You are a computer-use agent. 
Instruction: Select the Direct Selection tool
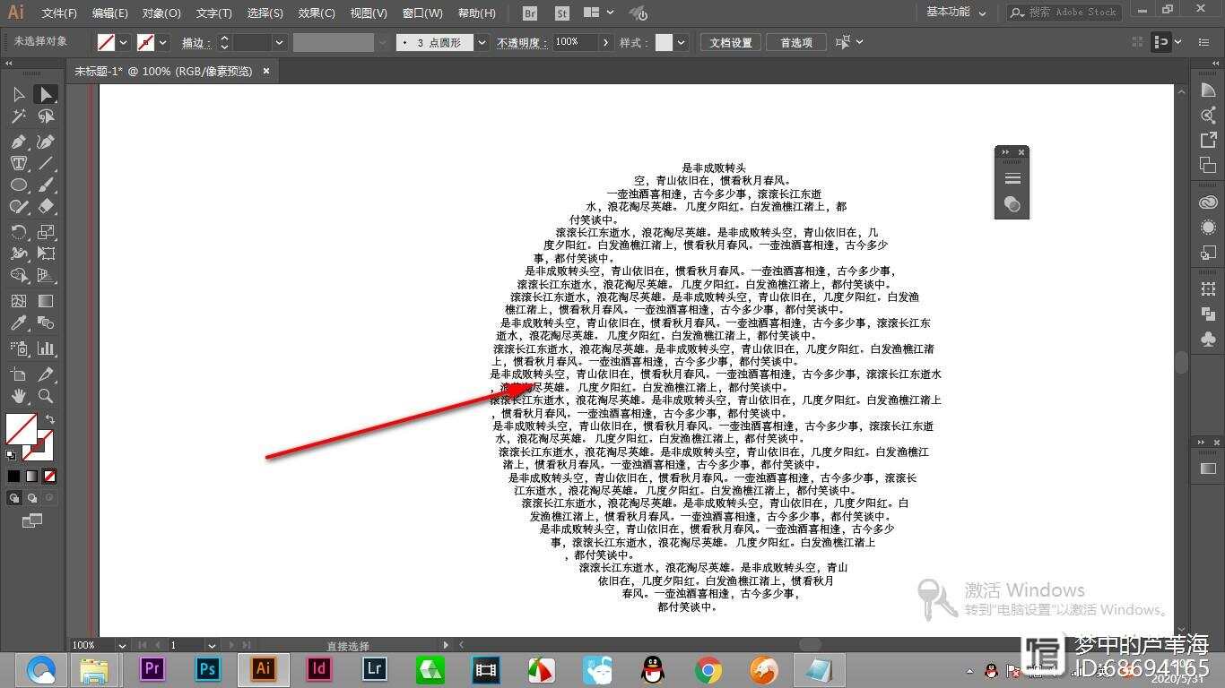point(46,94)
